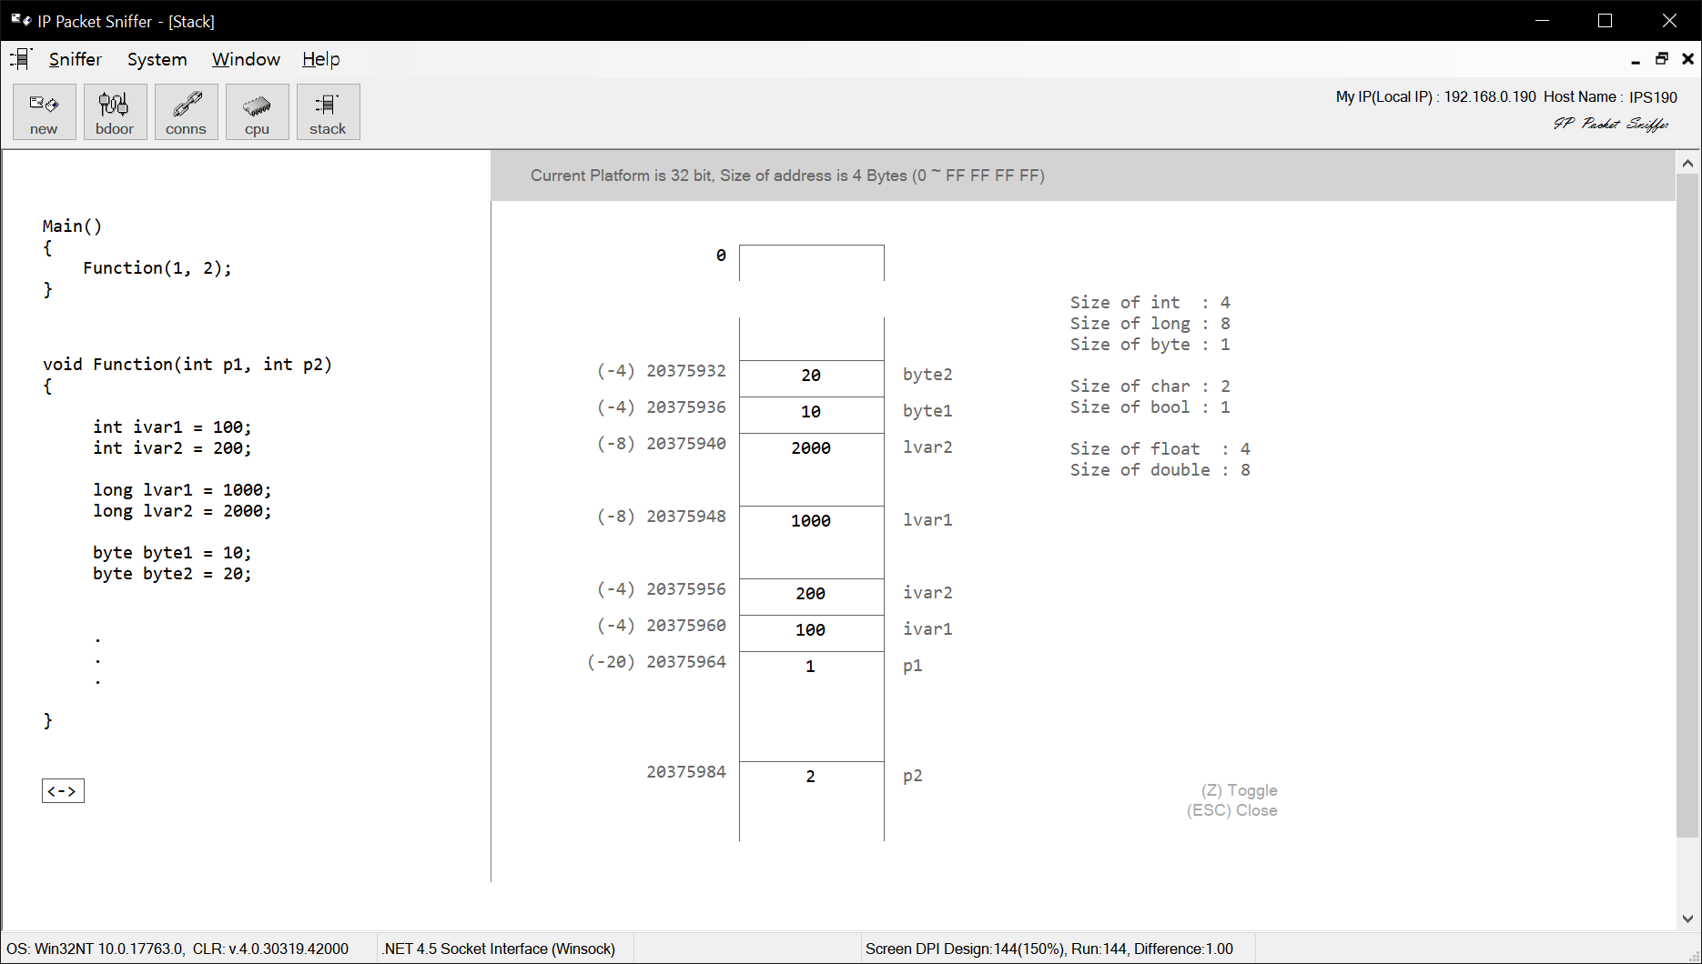Click the minimize button variant under title bar

[x=1635, y=58]
